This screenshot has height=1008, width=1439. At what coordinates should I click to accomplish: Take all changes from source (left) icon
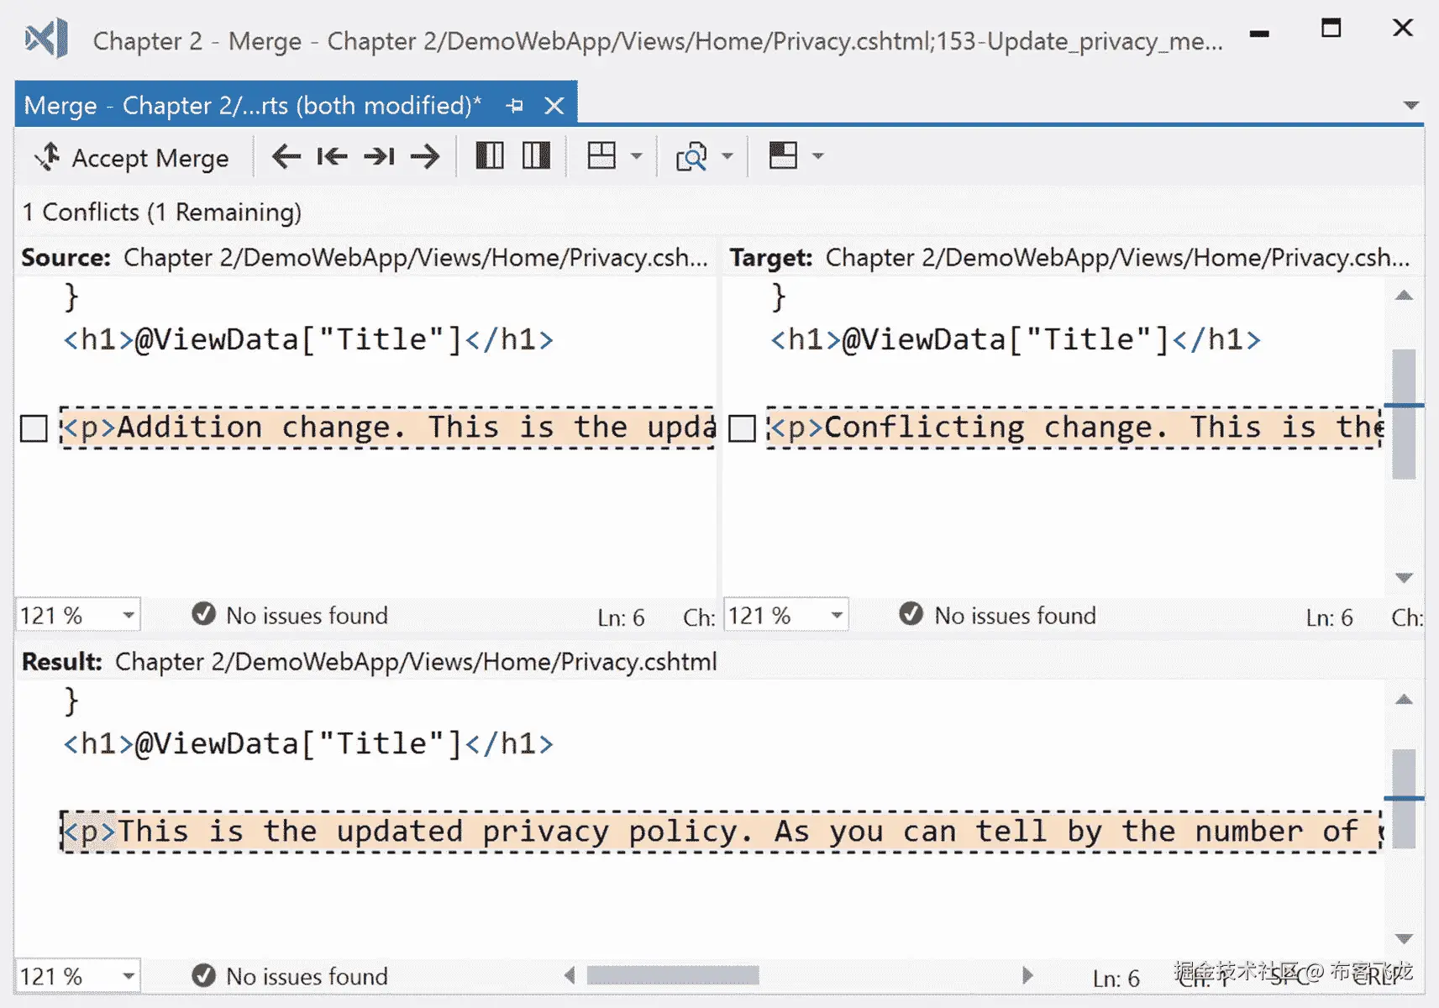coord(490,155)
